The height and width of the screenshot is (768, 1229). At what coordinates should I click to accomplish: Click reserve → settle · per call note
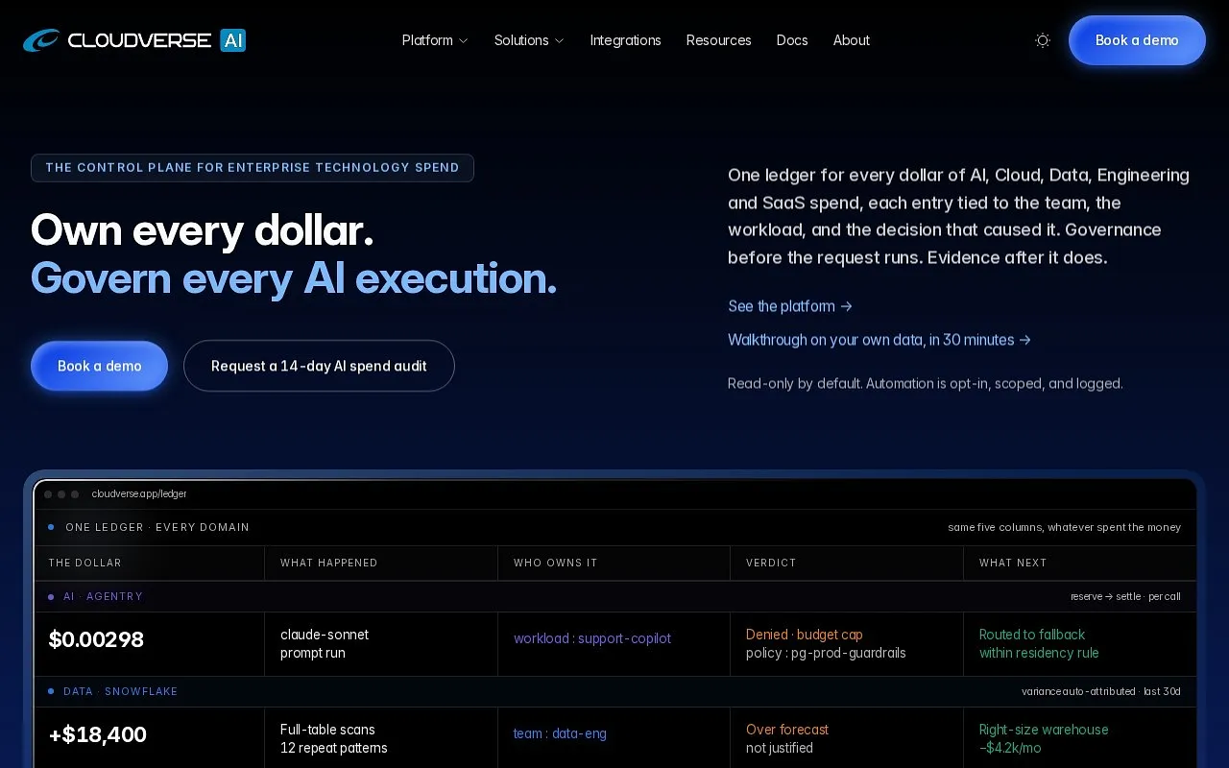coord(1125,597)
